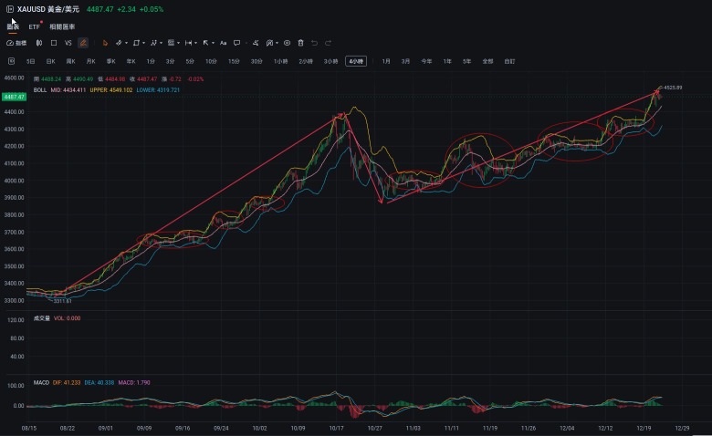Expand the arrow tool dropdown

coord(213,43)
